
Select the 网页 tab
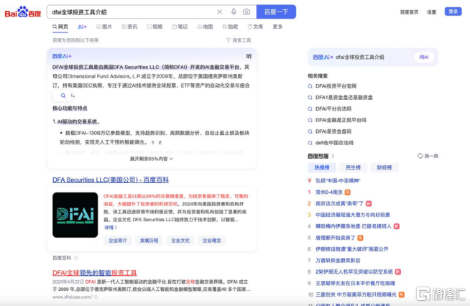pyautogui.click(x=60, y=27)
